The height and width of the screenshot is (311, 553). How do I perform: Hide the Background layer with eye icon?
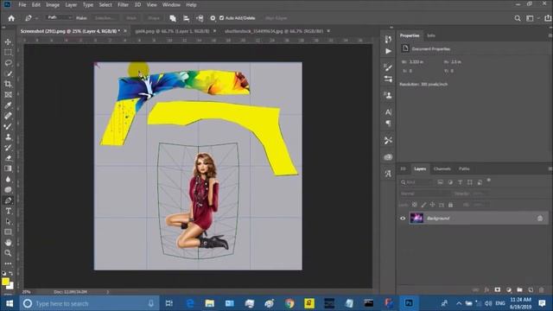(403, 219)
